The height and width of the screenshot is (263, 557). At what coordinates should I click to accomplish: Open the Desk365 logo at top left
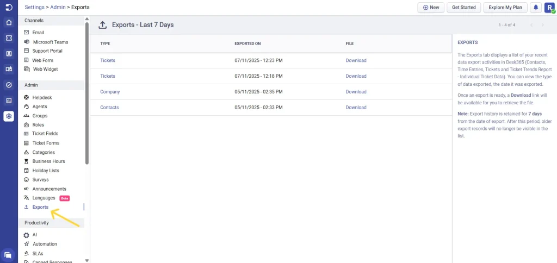pos(9,8)
